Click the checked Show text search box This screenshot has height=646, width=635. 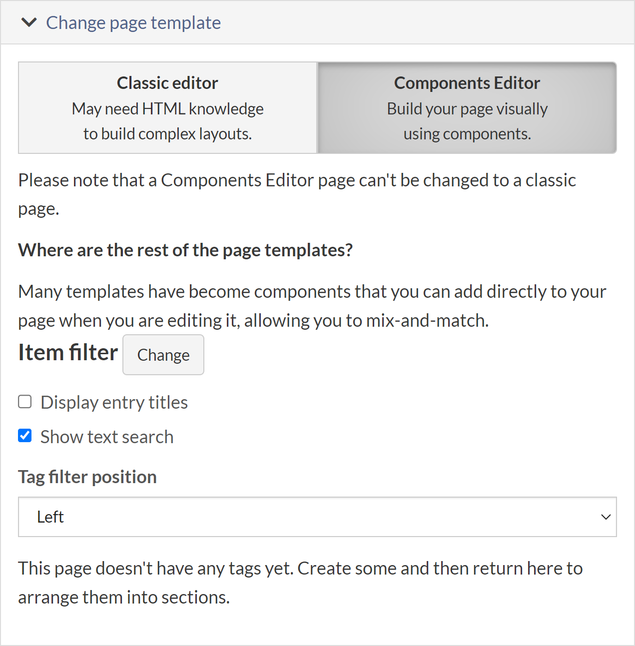click(24, 436)
